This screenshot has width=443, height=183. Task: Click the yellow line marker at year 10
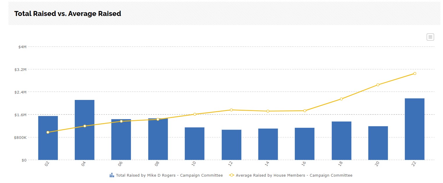pyautogui.click(x=195, y=114)
